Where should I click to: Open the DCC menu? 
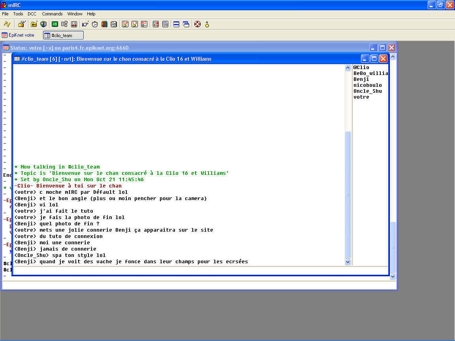(32, 14)
